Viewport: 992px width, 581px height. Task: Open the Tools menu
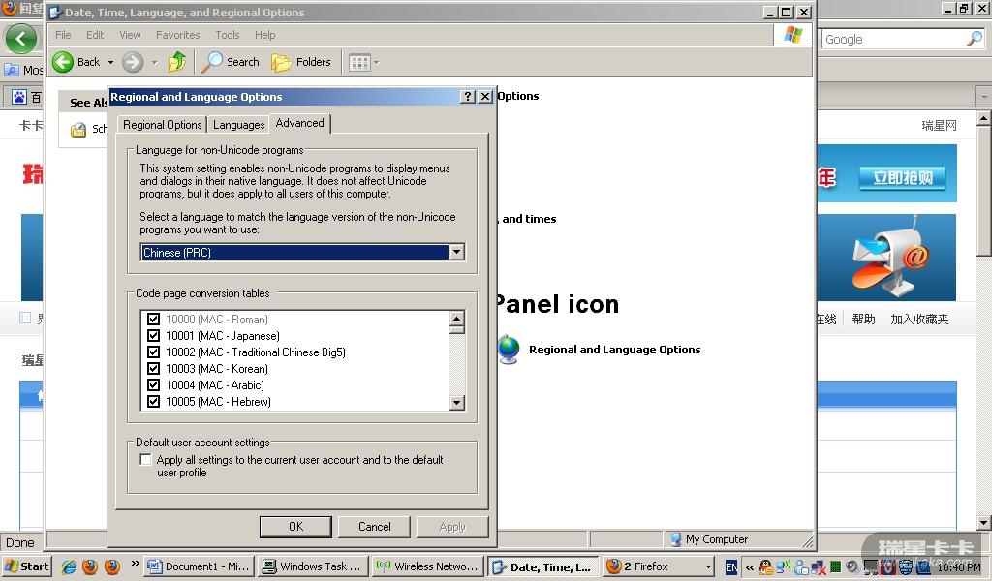[227, 35]
